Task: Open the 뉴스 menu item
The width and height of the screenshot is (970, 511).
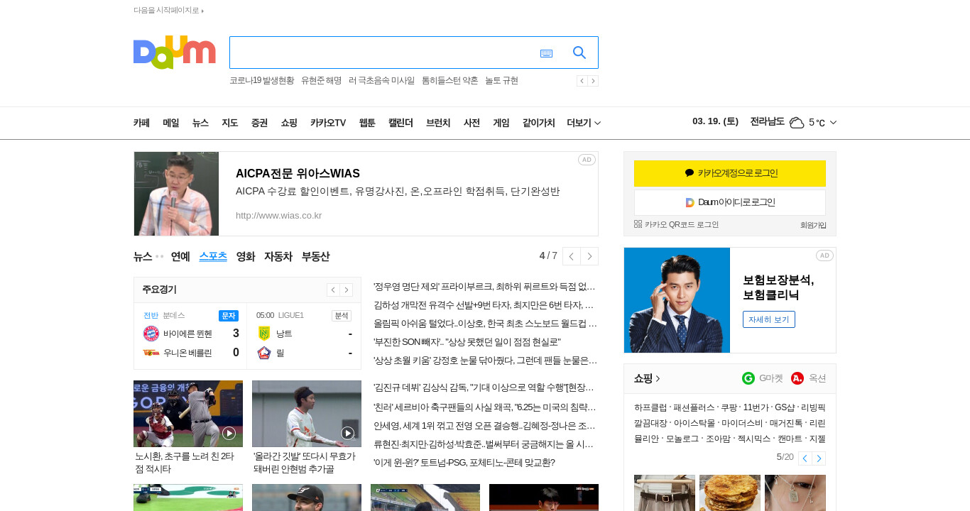Action: [200, 123]
